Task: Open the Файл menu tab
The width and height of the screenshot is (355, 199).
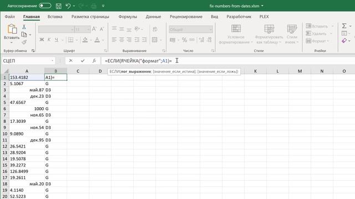Action: pyautogui.click(x=10, y=17)
